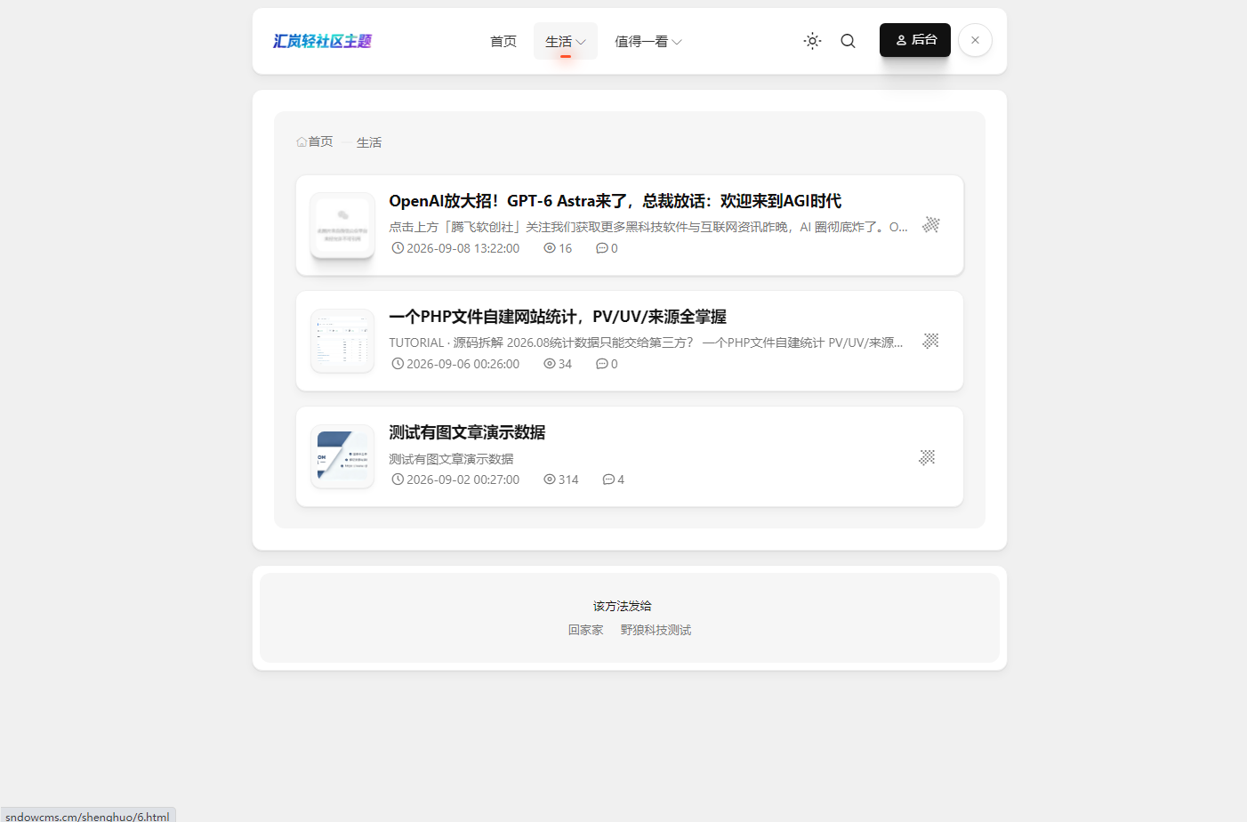The height and width of the screenshot is (822, 1247).
Task: Open the OpenAI GPT-6 Astra article title
Action: (615, 201)
